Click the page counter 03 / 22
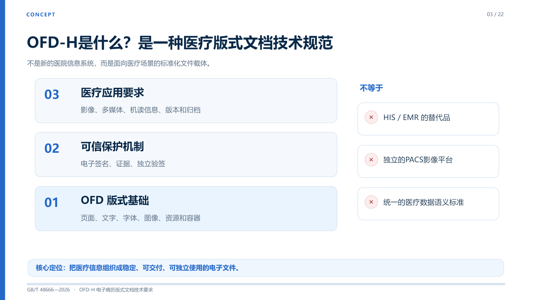533x300 pixels. tap(495, 14)
